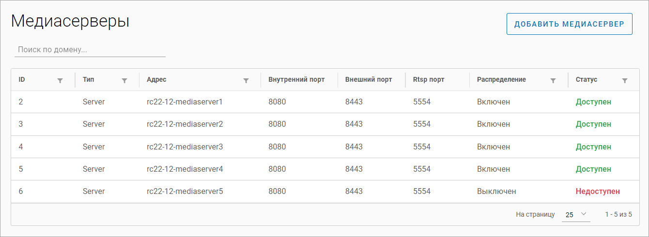The image size is (649, 237).
Task: Click the Статус column filter icon
Action: point(625,80)
